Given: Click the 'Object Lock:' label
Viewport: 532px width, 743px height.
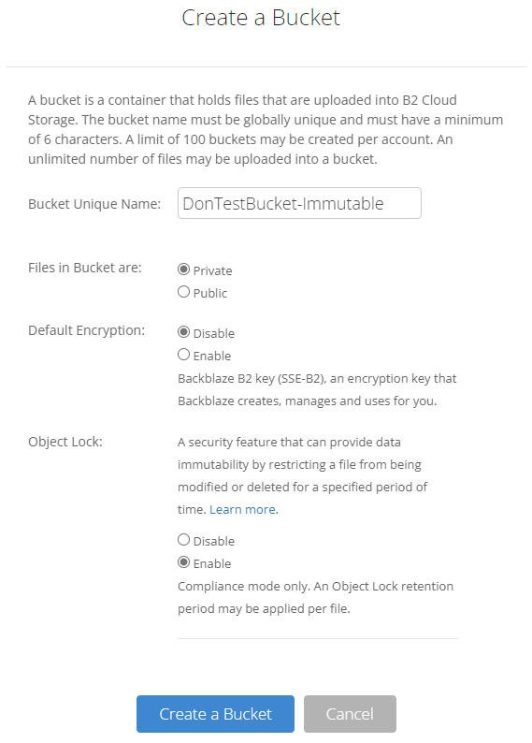Looking at the screenshot, I should 65,442.
